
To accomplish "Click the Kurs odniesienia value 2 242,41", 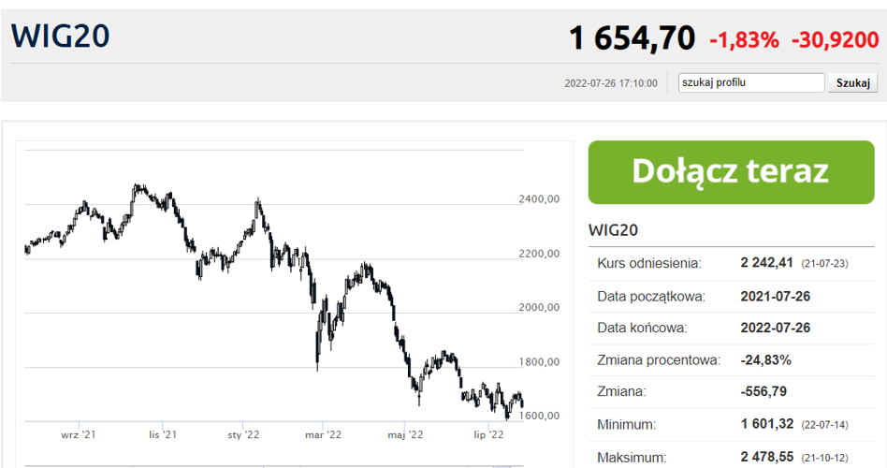I will [766, 263].
